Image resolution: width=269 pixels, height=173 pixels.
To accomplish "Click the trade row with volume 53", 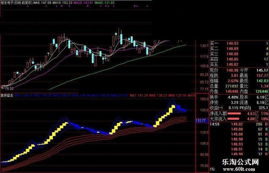I will pos(239,144).
